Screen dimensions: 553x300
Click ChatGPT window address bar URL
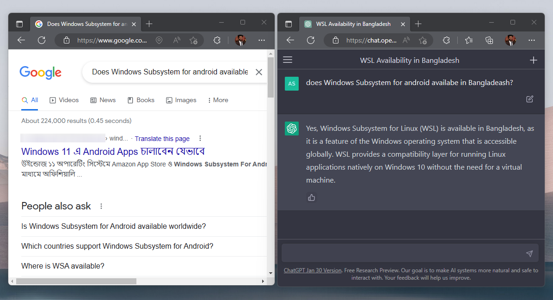tap(371, 40)
